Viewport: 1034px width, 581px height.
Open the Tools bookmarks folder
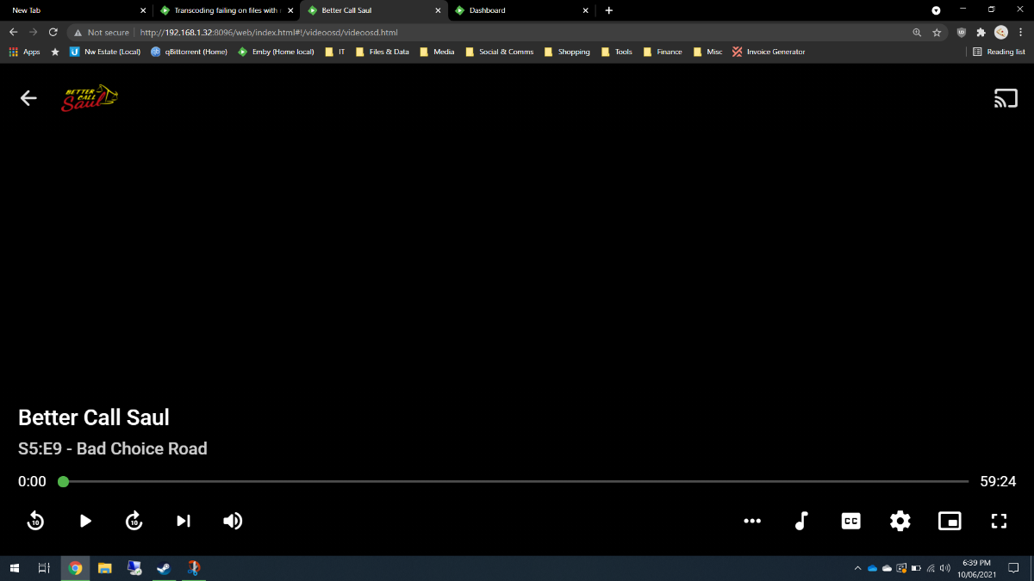616,52
